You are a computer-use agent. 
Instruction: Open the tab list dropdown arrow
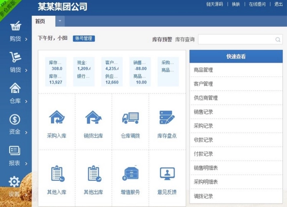[60, 21]
